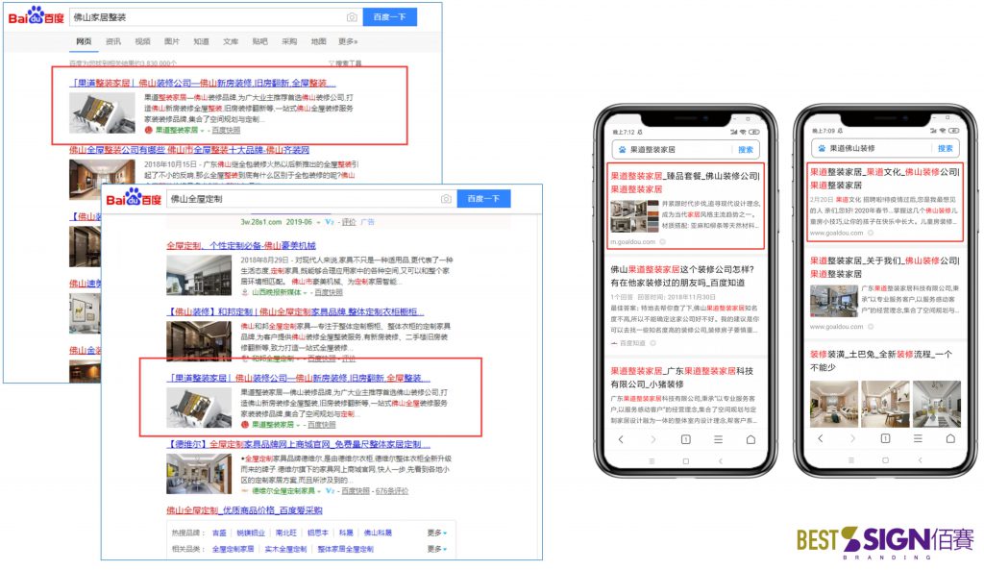Tap the home icon on the left phone
Screen dimensions: 984x570
[x=750, y=439]
